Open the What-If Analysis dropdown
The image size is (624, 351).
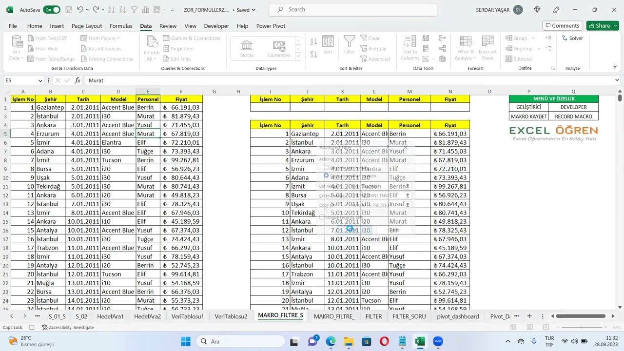tap(466, 48)
